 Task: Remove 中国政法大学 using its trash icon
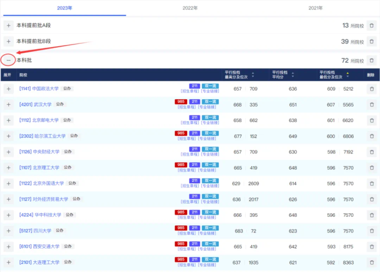(x=372, y=89)
